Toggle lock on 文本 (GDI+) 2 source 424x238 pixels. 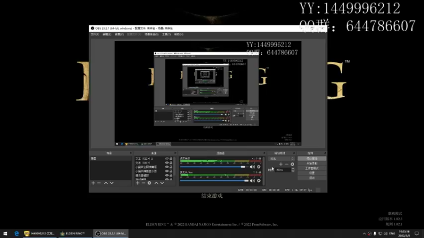point(171,159)
